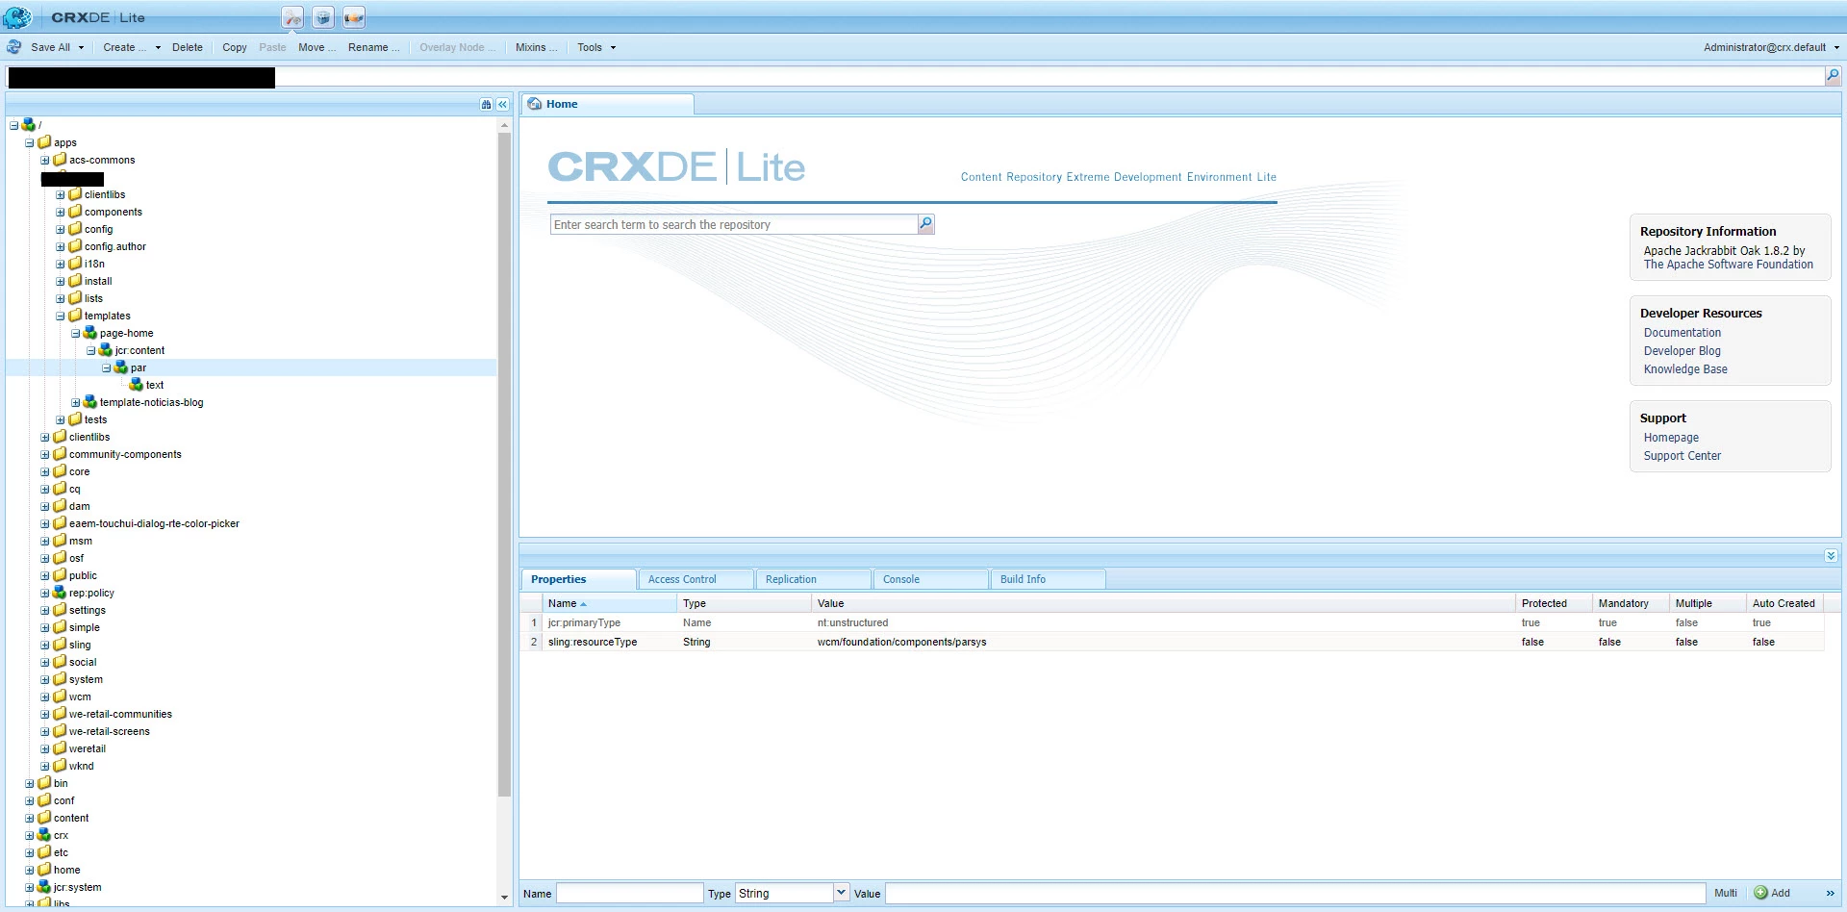
Task: Collapse the properties panel with chevron
Action: tap(1831, 556)
